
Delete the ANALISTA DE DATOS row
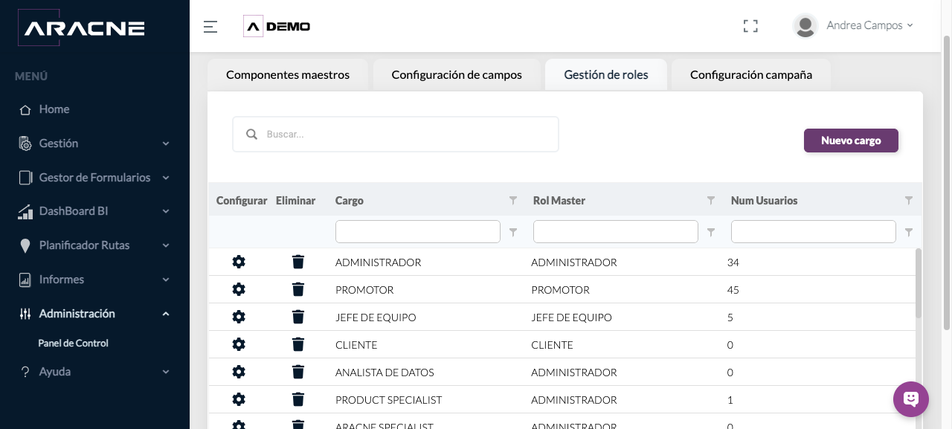[298, 372]
